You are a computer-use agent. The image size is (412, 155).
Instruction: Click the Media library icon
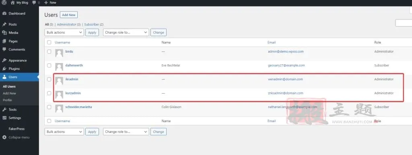pos(4,33)
